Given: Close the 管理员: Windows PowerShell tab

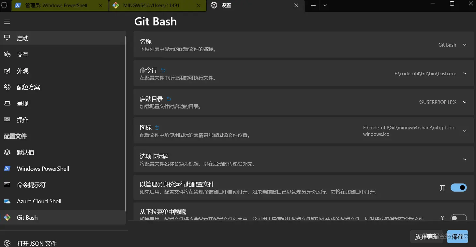Looking at the screenshot, I should click(x=100, y=6).
